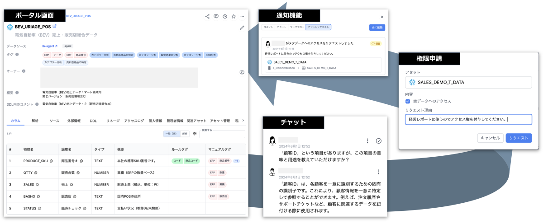
Task: Click comment icon next to 臨時チェック
Action: click(85, 208)
